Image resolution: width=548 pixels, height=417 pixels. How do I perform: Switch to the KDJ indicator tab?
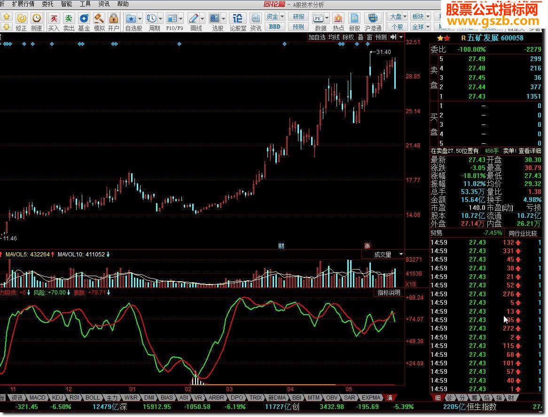point(57,397)
